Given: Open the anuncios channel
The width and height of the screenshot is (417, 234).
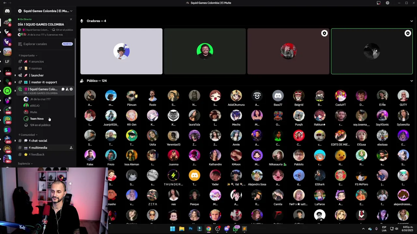Looking at the screenshot, I should (x=45, y=61).
